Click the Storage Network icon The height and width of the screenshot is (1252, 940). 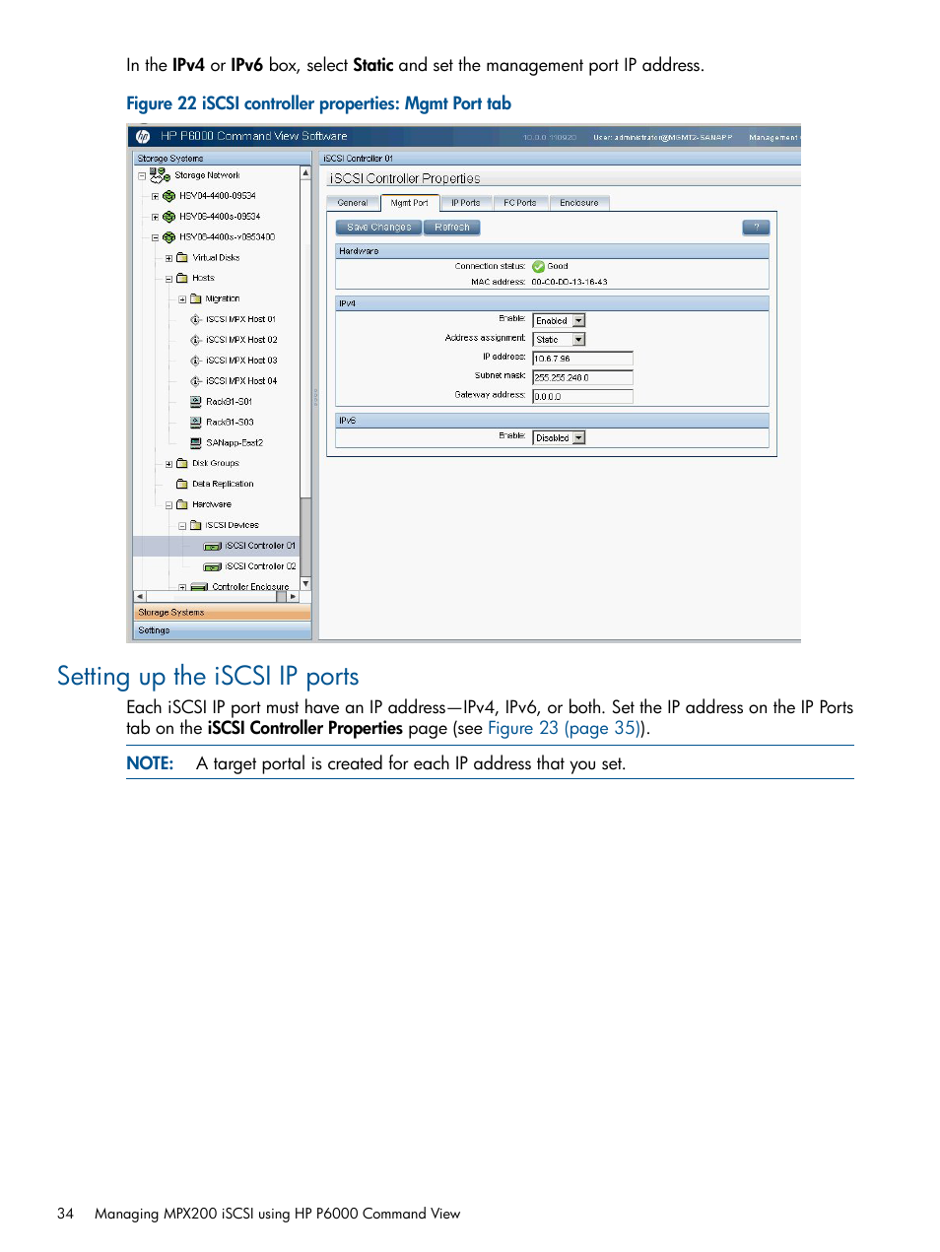tap(161, 175)
